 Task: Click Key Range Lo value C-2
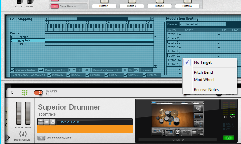[72, 70]
